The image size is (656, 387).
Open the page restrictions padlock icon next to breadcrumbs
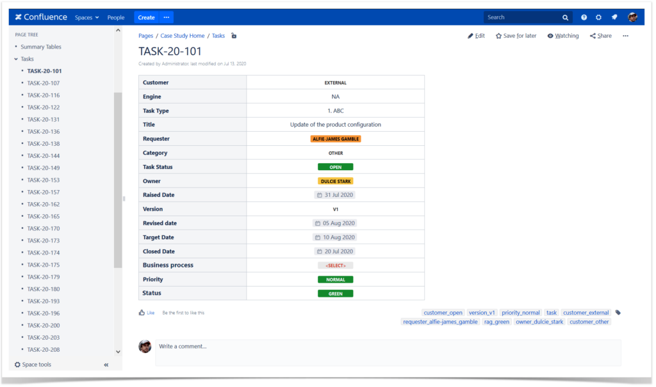pos(233,36)
